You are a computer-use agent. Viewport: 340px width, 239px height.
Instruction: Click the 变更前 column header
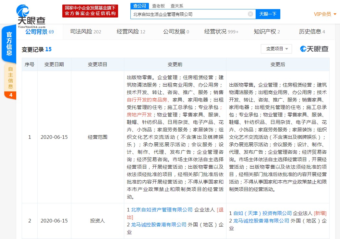tap(175, 64)
